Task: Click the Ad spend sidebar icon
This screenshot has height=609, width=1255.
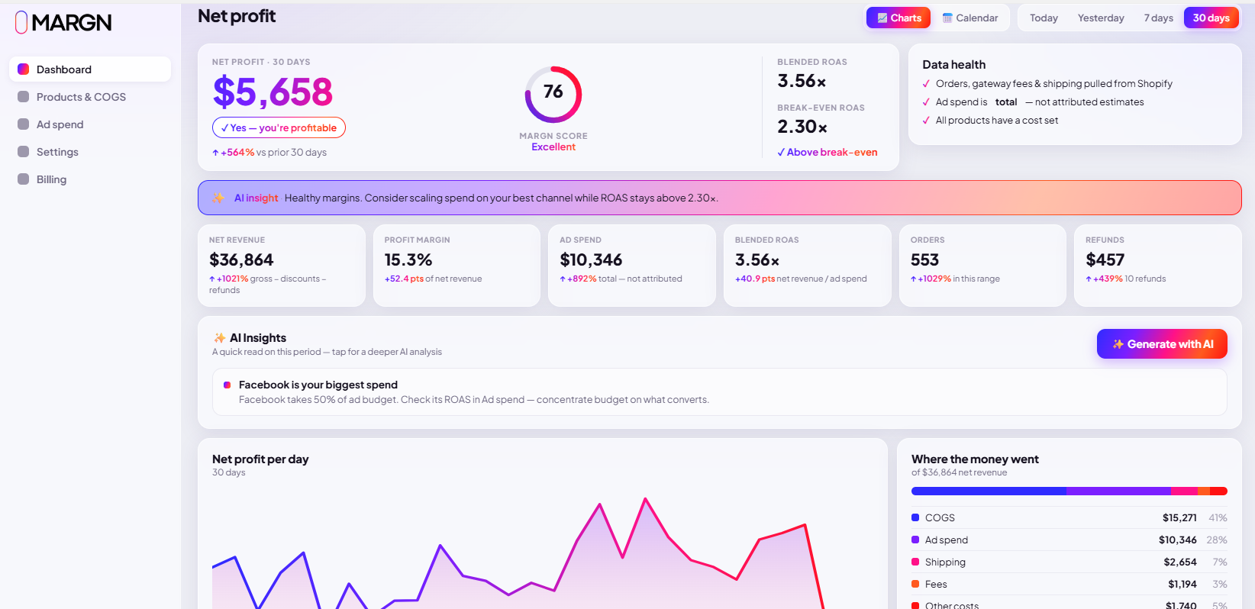Action: [24, 124]
